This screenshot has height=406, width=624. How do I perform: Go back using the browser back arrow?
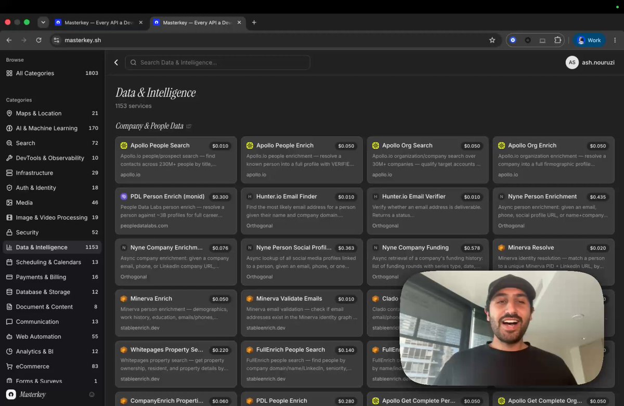tap(9, 40)
